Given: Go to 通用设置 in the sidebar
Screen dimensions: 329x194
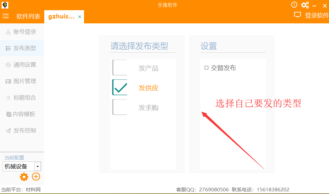Looking at the screenshot, I should pyautogui.click(x=22, y=65).
